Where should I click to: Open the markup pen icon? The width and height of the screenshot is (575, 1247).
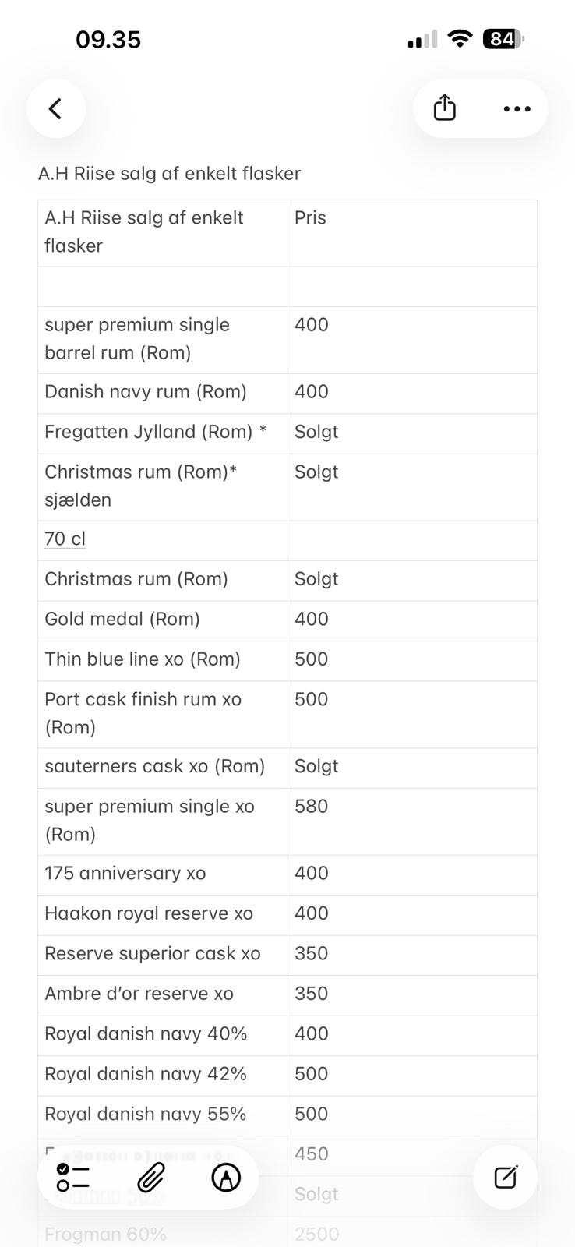pyautogui.click(x=226, y=1177)
